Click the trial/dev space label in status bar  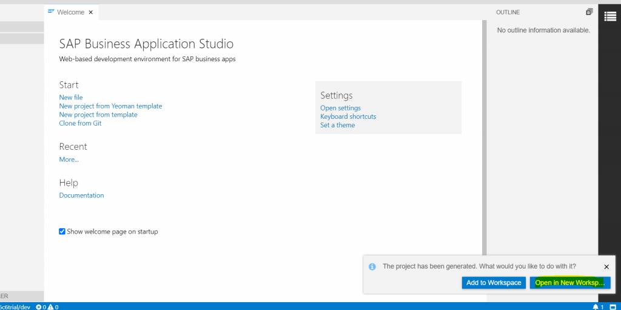[x=15, y=307]
